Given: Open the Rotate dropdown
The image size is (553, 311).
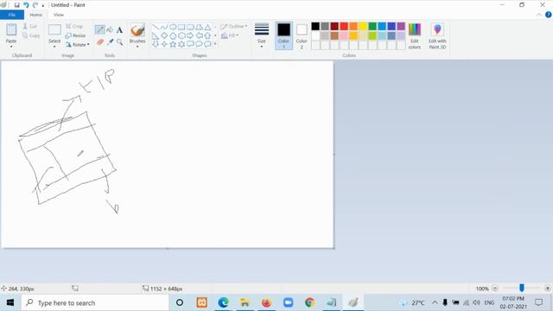Looking at the screenshot, I should point(78,44).
